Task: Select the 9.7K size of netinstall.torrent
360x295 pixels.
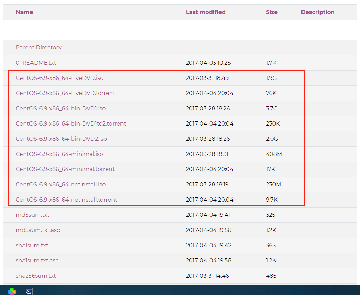Action: click(x=272, y=200)
